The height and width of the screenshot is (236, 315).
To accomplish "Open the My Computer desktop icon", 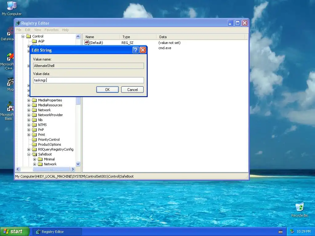I will tap(12, 8).
